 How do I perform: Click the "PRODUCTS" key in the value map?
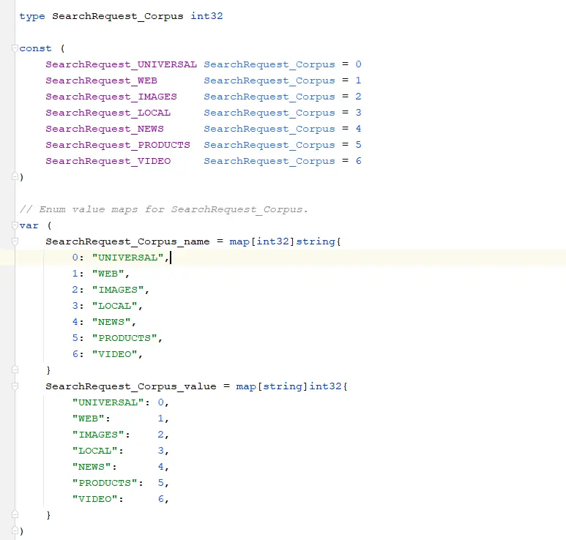point(105,483)
